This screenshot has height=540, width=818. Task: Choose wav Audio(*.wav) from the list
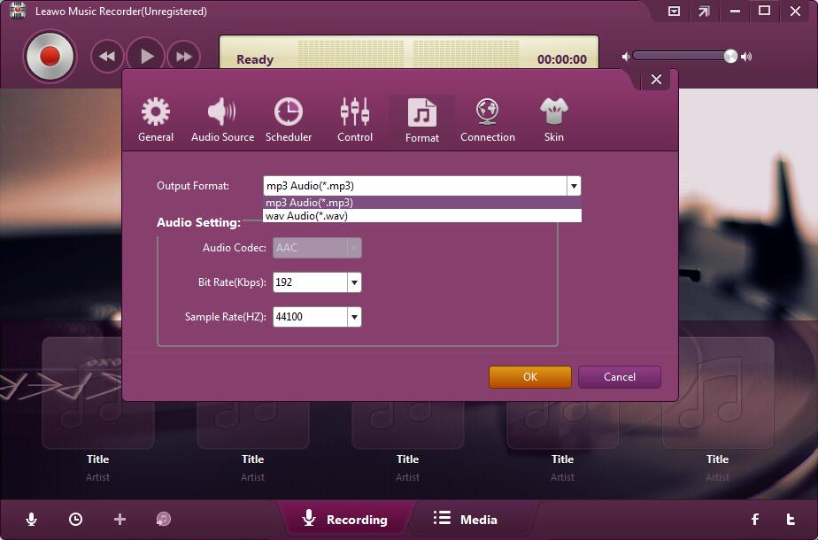coord(422,215)
